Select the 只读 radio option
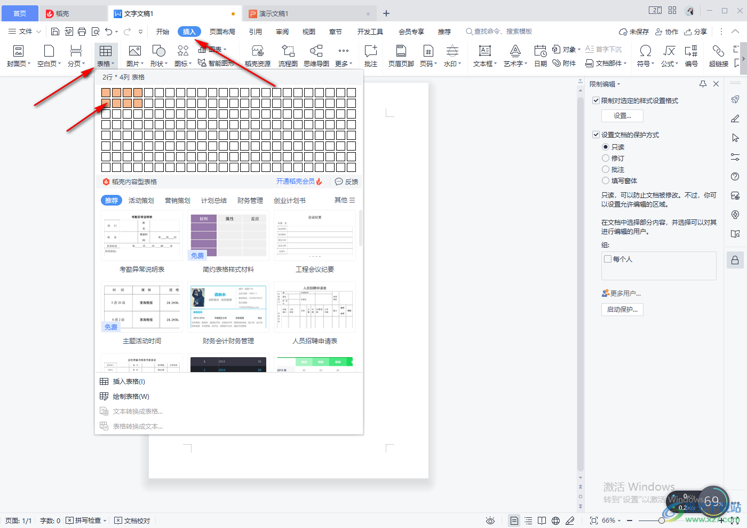 606,147
